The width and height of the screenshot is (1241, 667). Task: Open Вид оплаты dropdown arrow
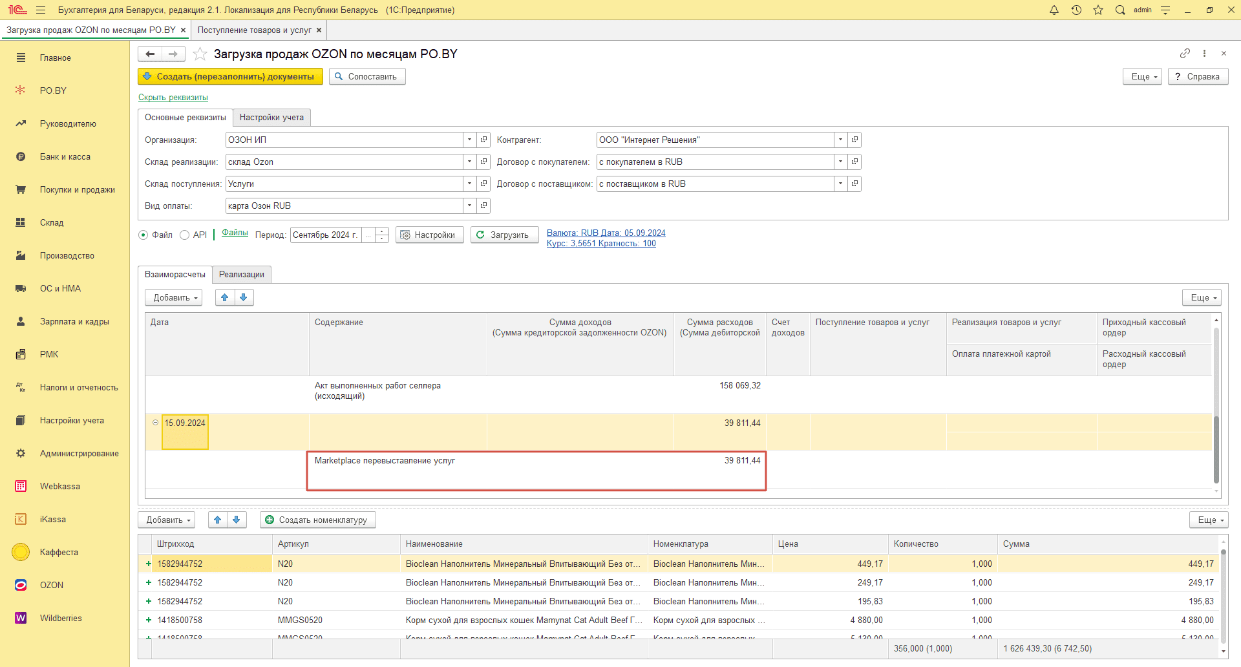(x=470, y=206)
